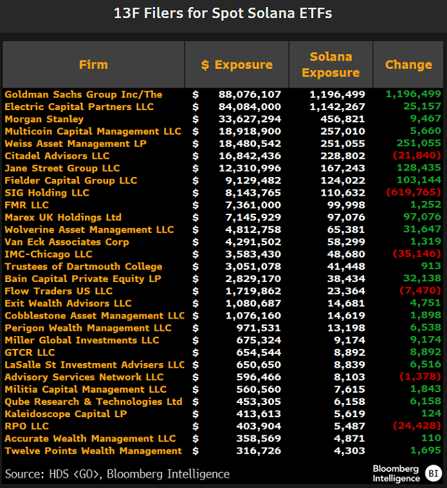Viewport: 447px width, 488px height.
Task: Click the green 103,144 change value
Action: tap(419, 180)
